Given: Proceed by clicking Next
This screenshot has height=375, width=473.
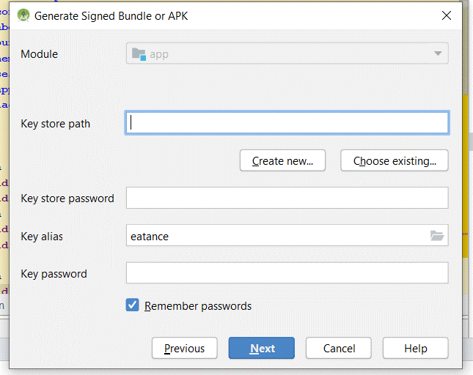Looking at the screenshot, I should (262, 349).
